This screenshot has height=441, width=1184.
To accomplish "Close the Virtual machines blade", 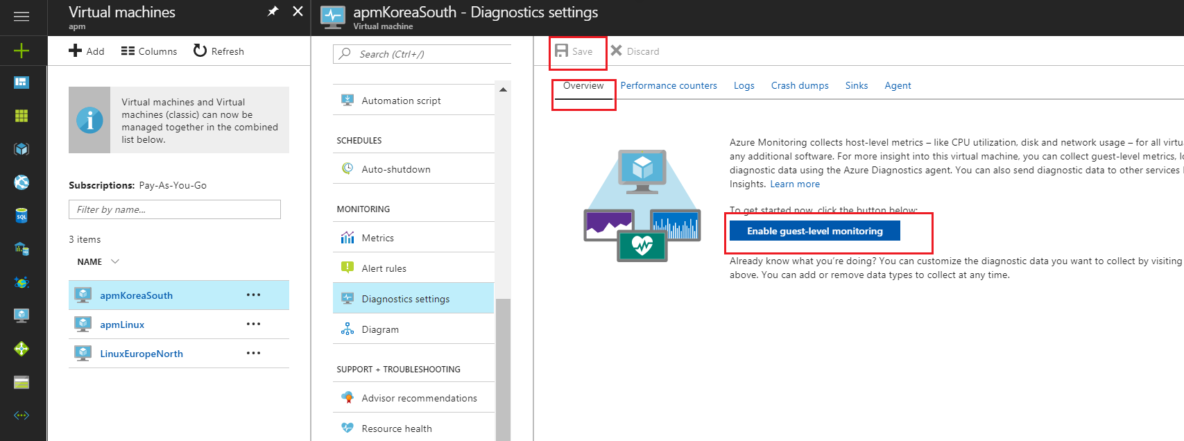I will click(x=298, y=11).
